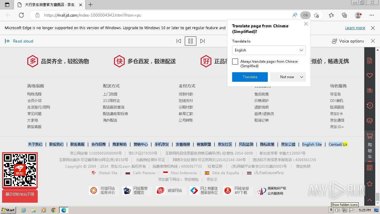Open the sidebar shopping cart icon
The image size is (380, 214).
click(370, 136)
